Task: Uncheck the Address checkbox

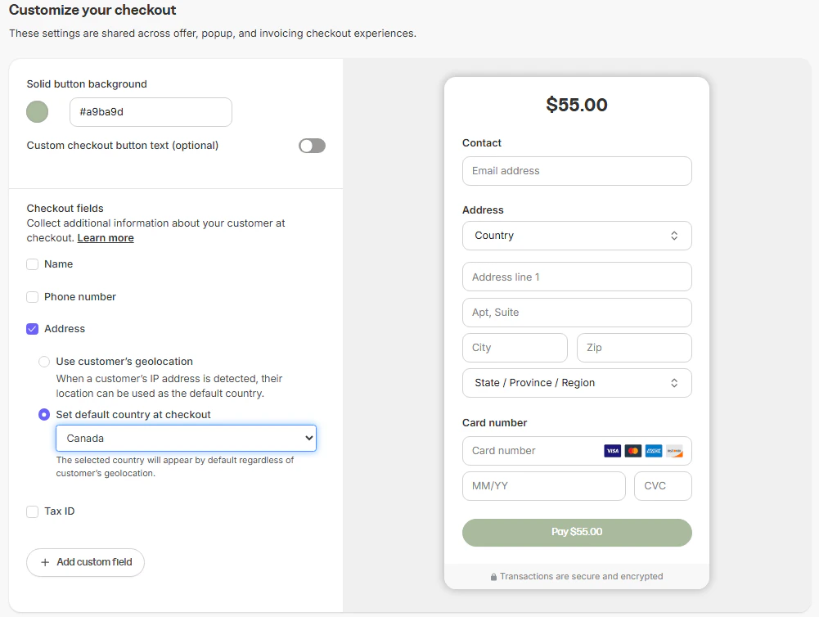Action: 33,329
